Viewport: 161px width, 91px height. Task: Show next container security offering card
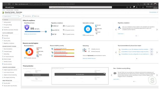[x=157, y=75]
